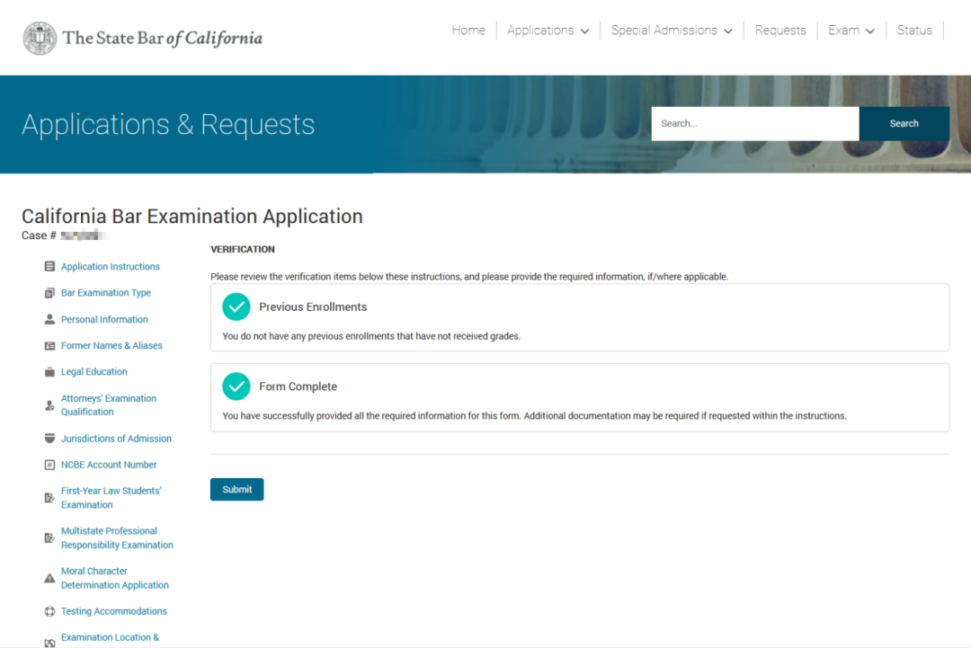The image size is (971, 648).
Task: Focus the Search input field
Action: 755,124
